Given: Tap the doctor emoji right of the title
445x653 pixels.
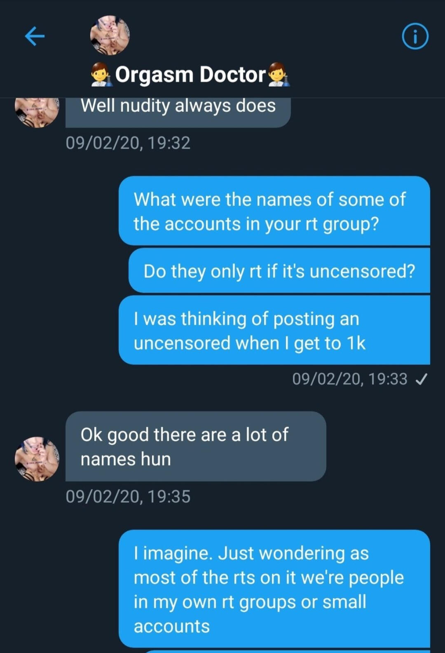Looking at the screenshot, I should (x=279, y=75).
